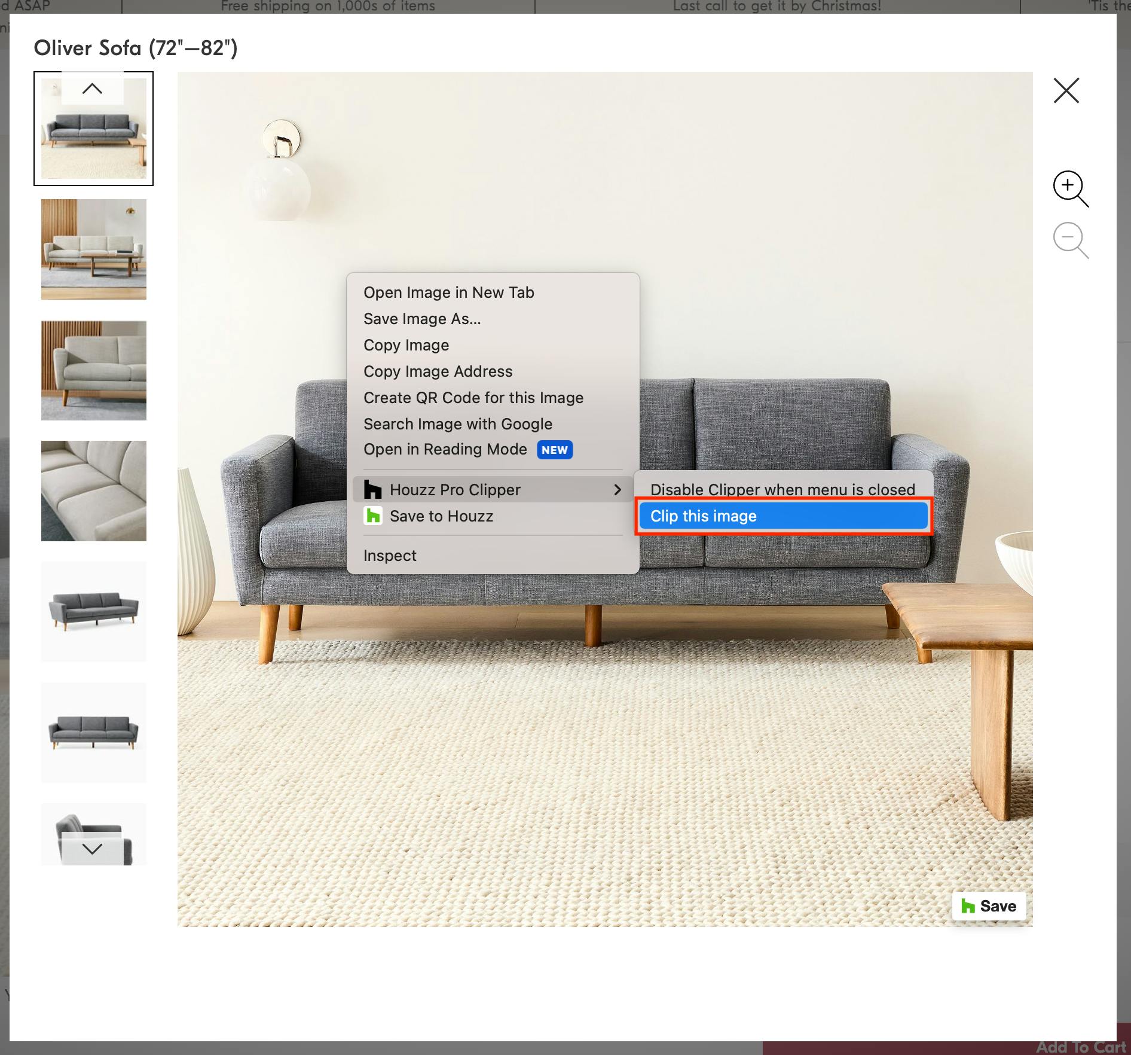Click the zoom in magnifier icon

pyautogui.click(x=1069, y=188)
